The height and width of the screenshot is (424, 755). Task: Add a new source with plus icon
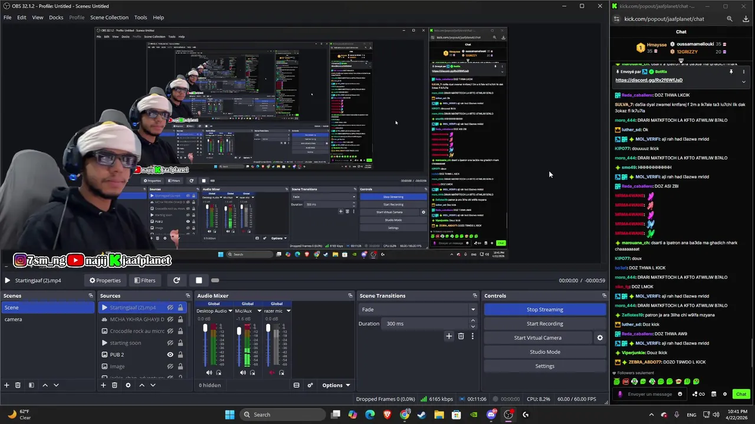click(x=103, y=385)
